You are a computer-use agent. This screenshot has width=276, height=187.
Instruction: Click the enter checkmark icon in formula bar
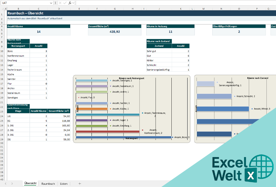[x=65, y=3]
